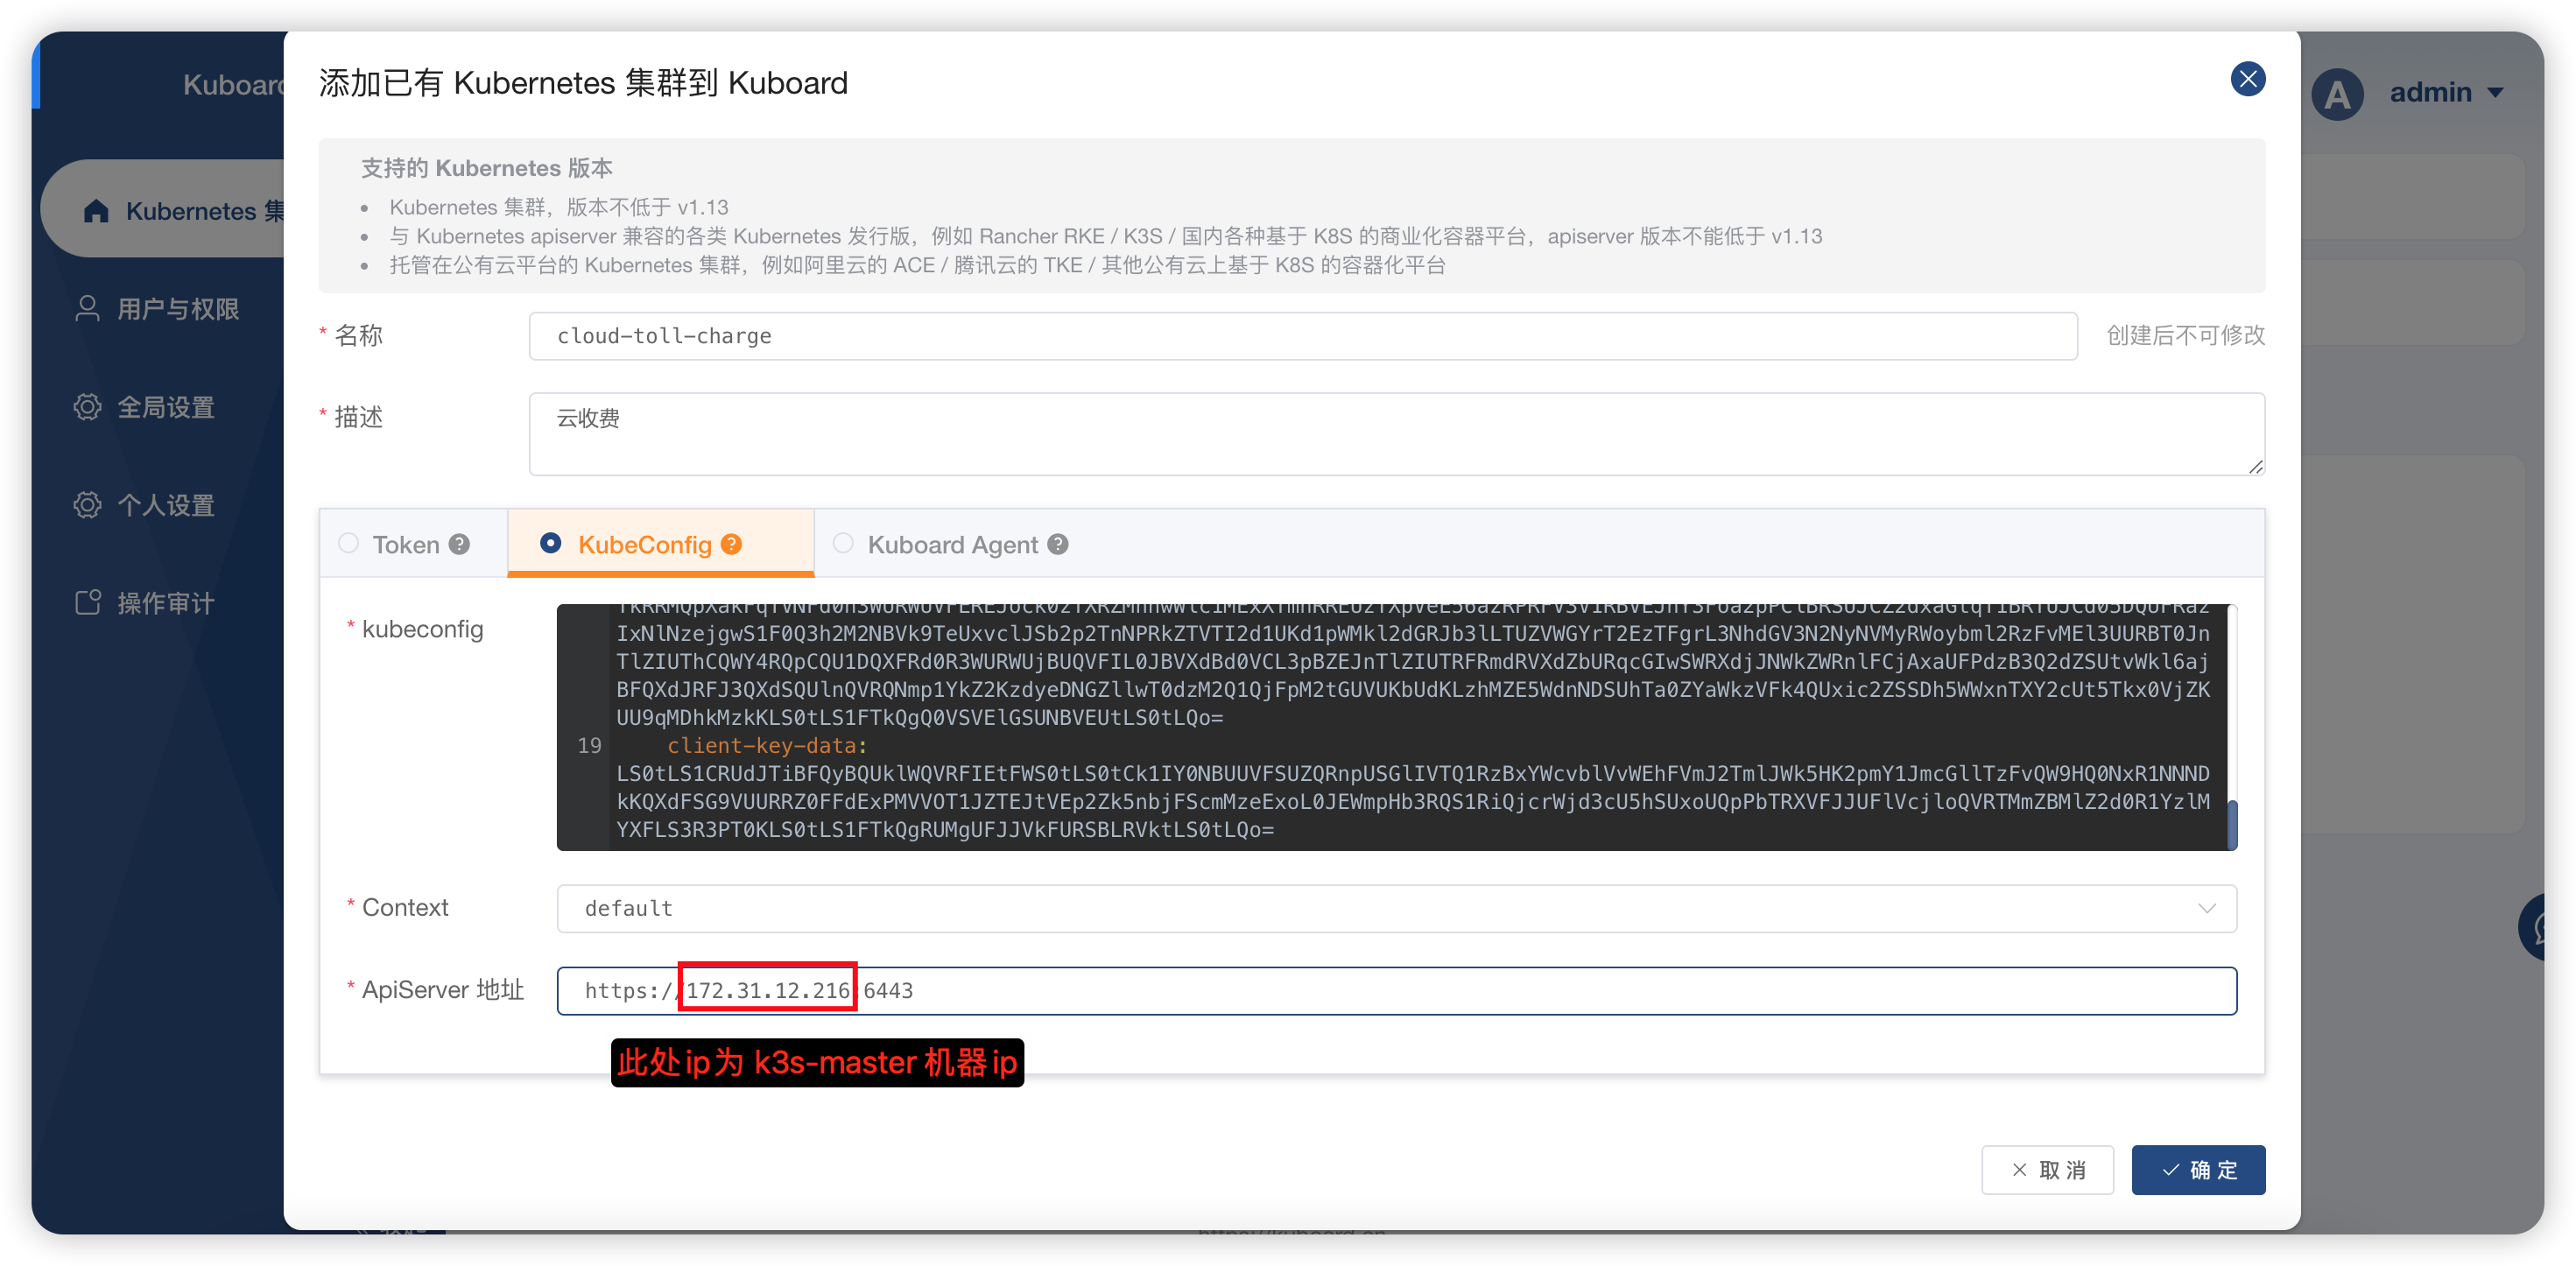
Task: Switch to the KubeConfig tab label
Action: point(645,544)
